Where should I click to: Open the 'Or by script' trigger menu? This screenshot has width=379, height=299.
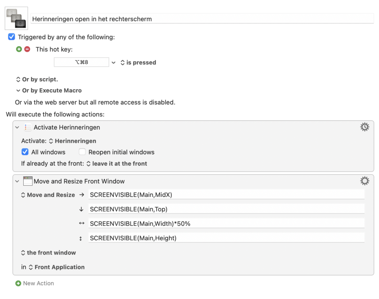point(37,79)
